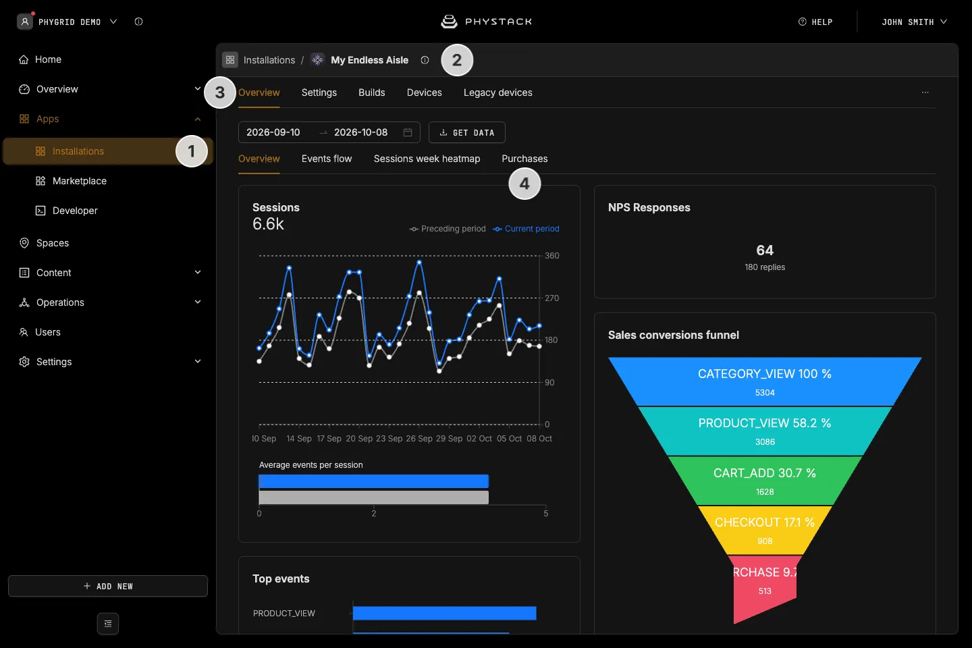
Task: Click the Installations grid icon in breadcrumb
Action: pyautogui.click(x=230, y=60)
